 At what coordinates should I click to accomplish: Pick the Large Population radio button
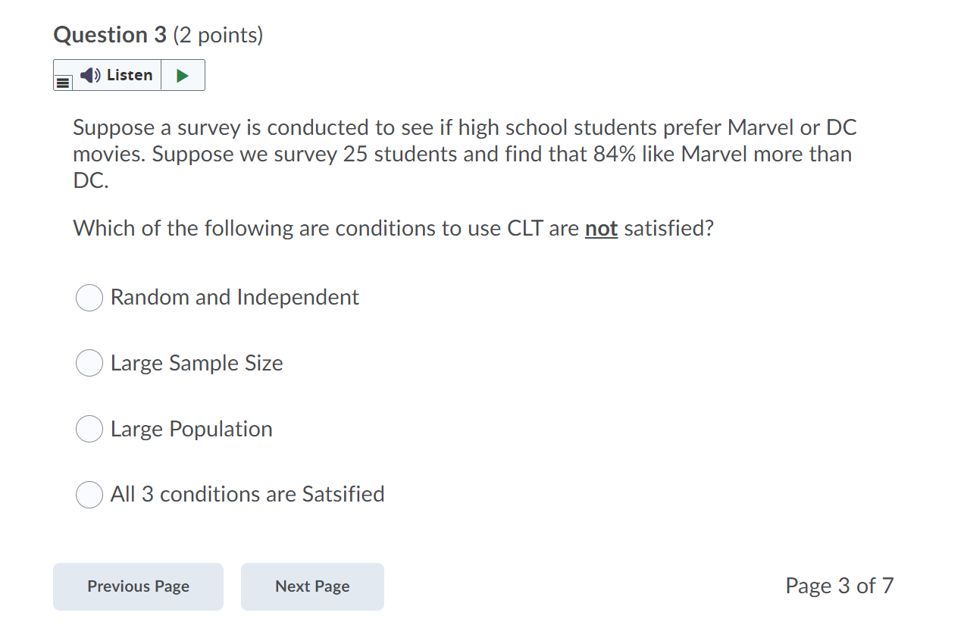pos(89,430)
